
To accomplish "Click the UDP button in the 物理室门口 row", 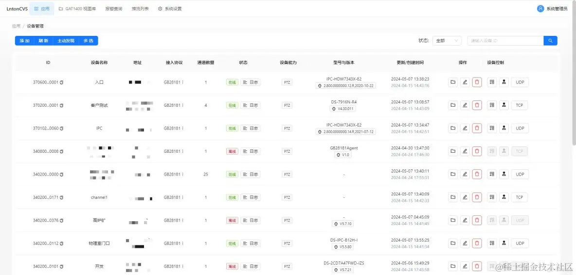I will click(520, 243).
